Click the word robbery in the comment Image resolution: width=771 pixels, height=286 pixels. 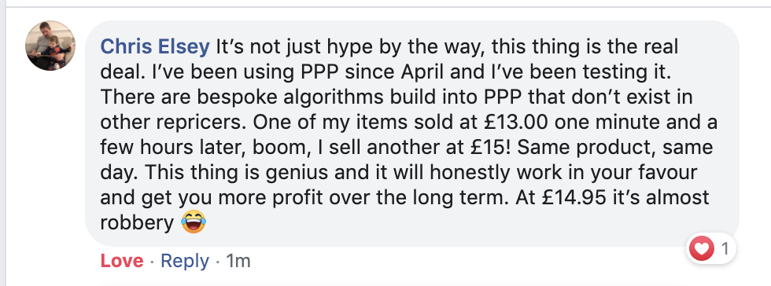(x=137, y=224)
